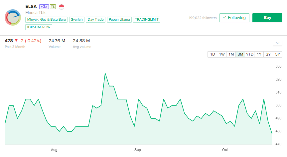Click the TL trading limit badge
Screen dimensions: 287x157
53,7
